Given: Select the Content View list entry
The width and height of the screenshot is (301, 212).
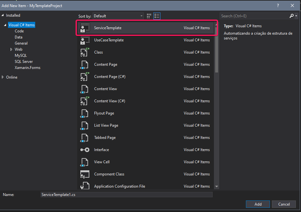Looking at the screenshot, I should (146, 89).
